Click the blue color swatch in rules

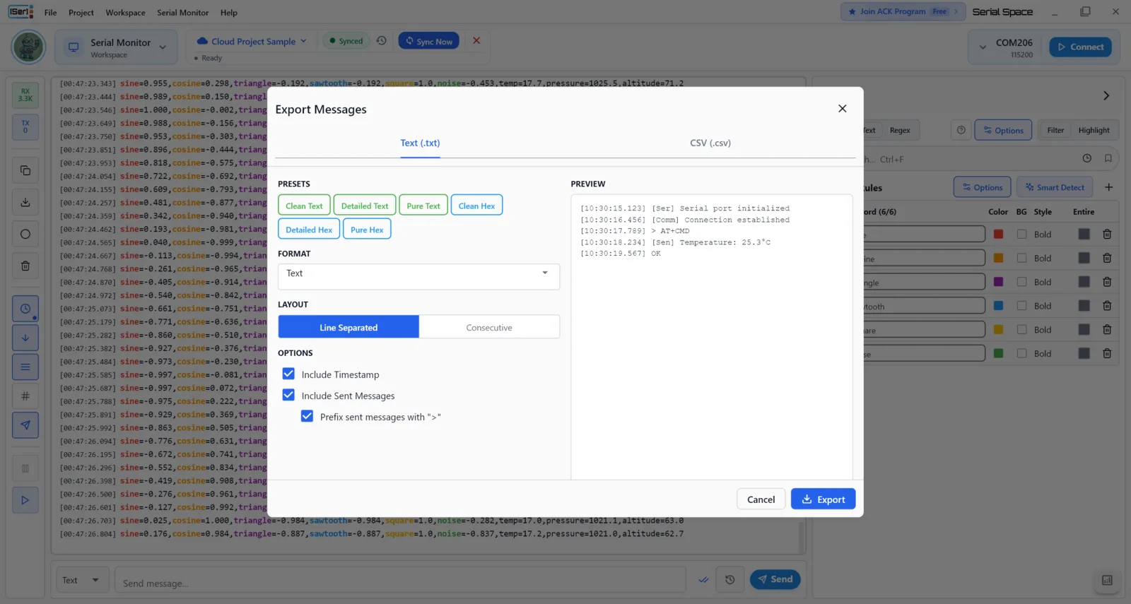click(x=998, y=305)
